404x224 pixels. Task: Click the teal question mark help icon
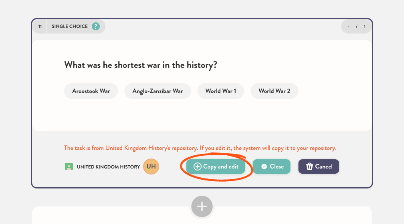(x=95, y=26)
